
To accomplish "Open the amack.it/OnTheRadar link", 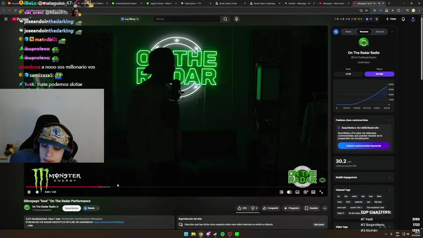I will [109, 222].
